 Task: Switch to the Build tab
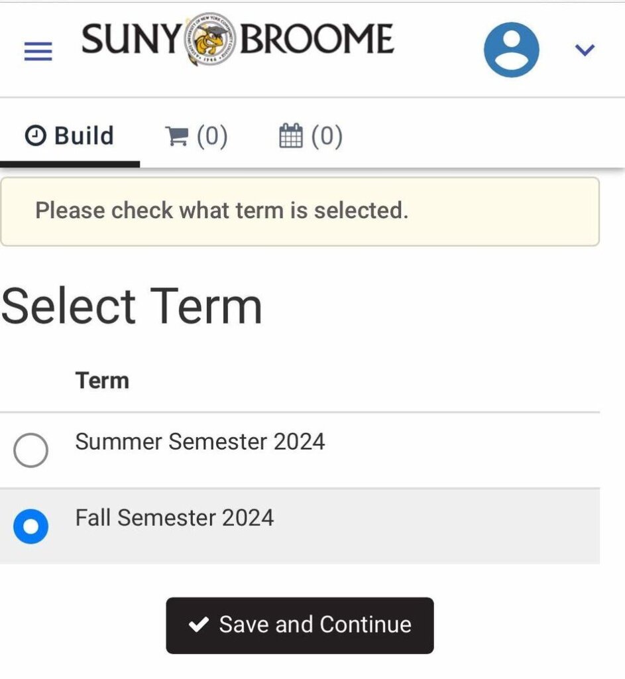[70, 135]
